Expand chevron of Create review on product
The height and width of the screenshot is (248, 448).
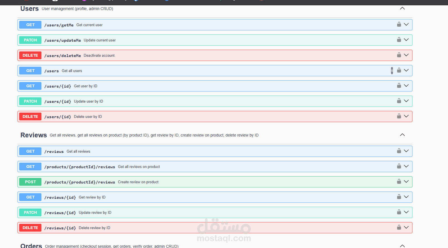406,182
